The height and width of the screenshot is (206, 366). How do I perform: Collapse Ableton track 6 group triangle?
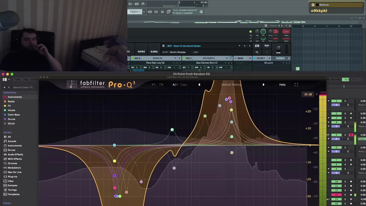click(x=328, y=147)
